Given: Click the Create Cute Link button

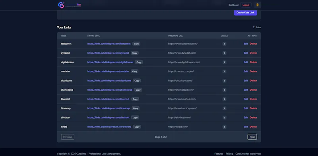Looking at the screenshot, I should (x=245, y=13).
